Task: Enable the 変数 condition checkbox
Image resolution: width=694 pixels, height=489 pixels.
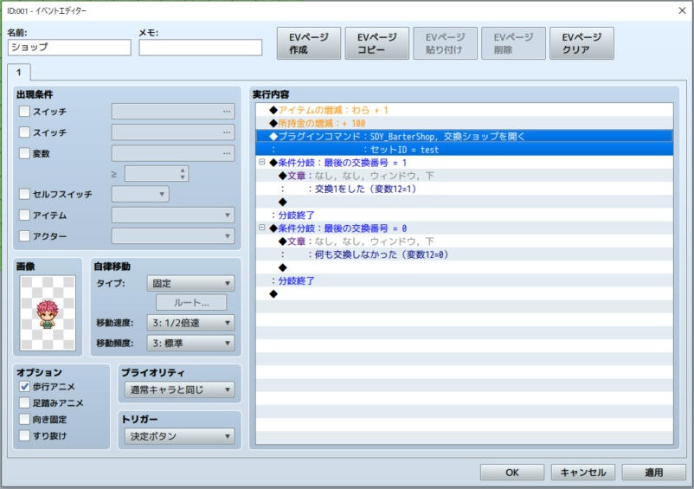Action: tap(24, 153)
